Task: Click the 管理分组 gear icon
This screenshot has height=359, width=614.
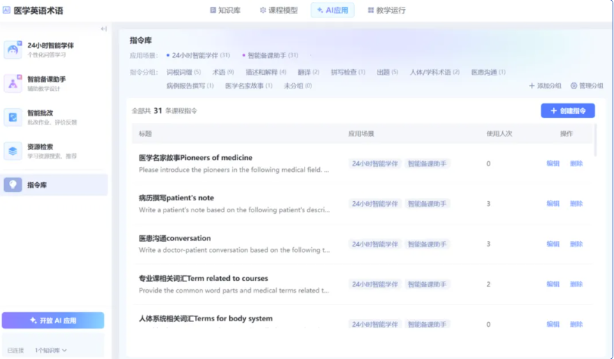Action: tap(574, 86)
